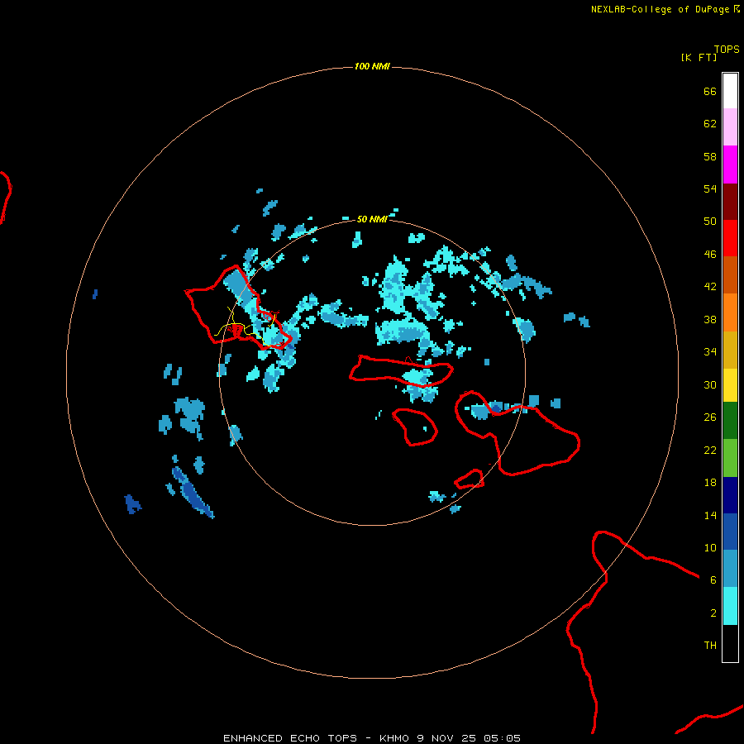Select the cyan 10 kft legend swatch

click(730, 606)
